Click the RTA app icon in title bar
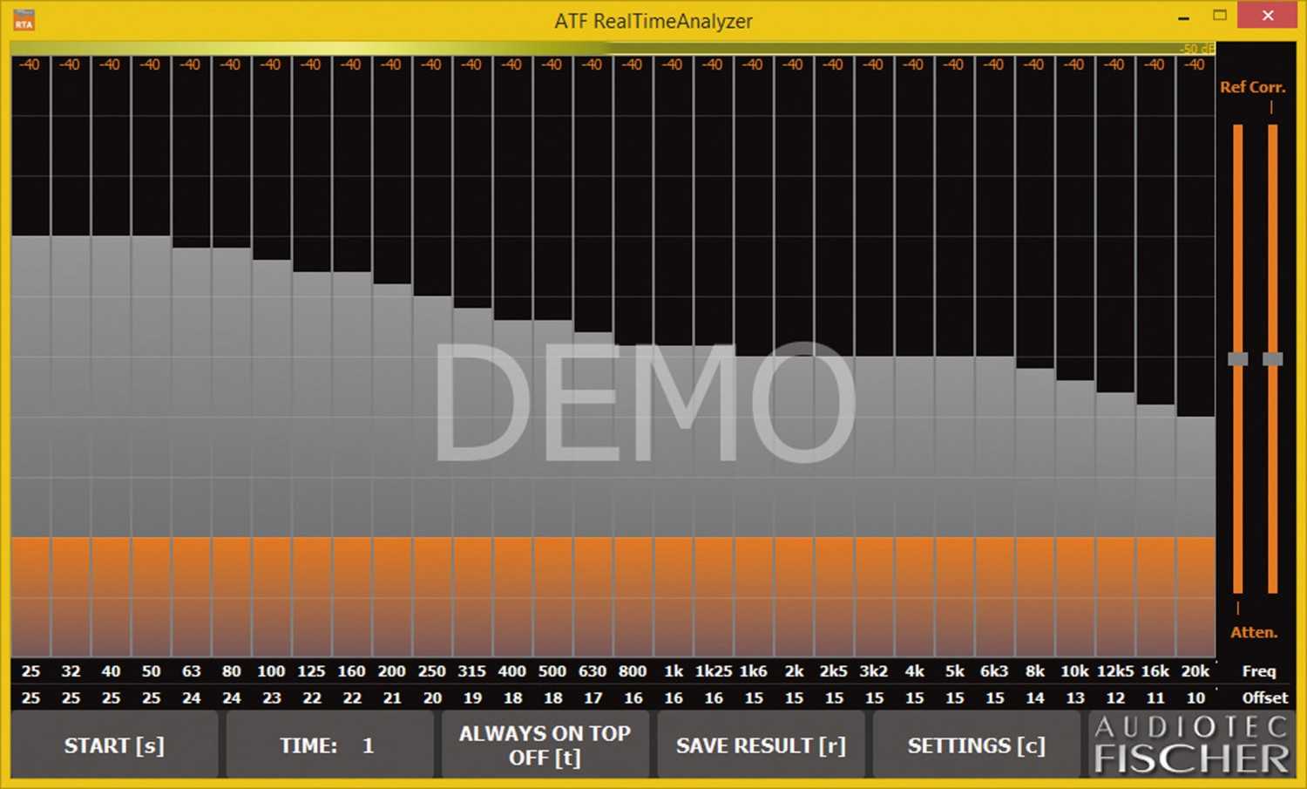The height and width of the screenshot is (789, 1307). click(x=24, y=19)
